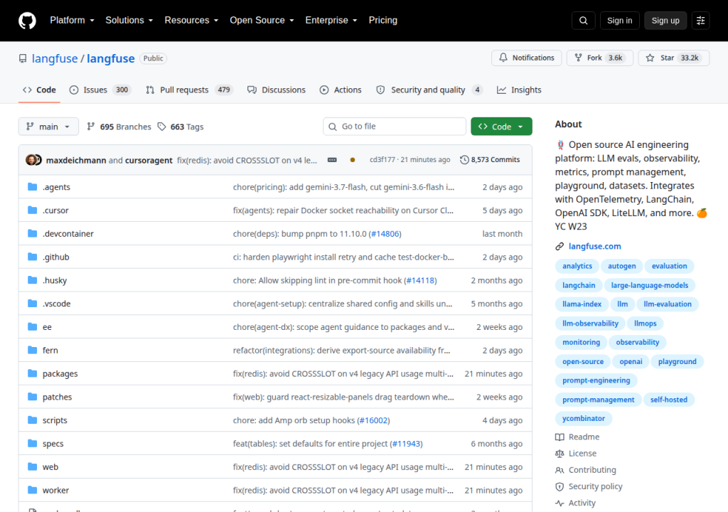Open the Insights tab
728x512 pixels.
pyautogui.click(x=519, y=90)
